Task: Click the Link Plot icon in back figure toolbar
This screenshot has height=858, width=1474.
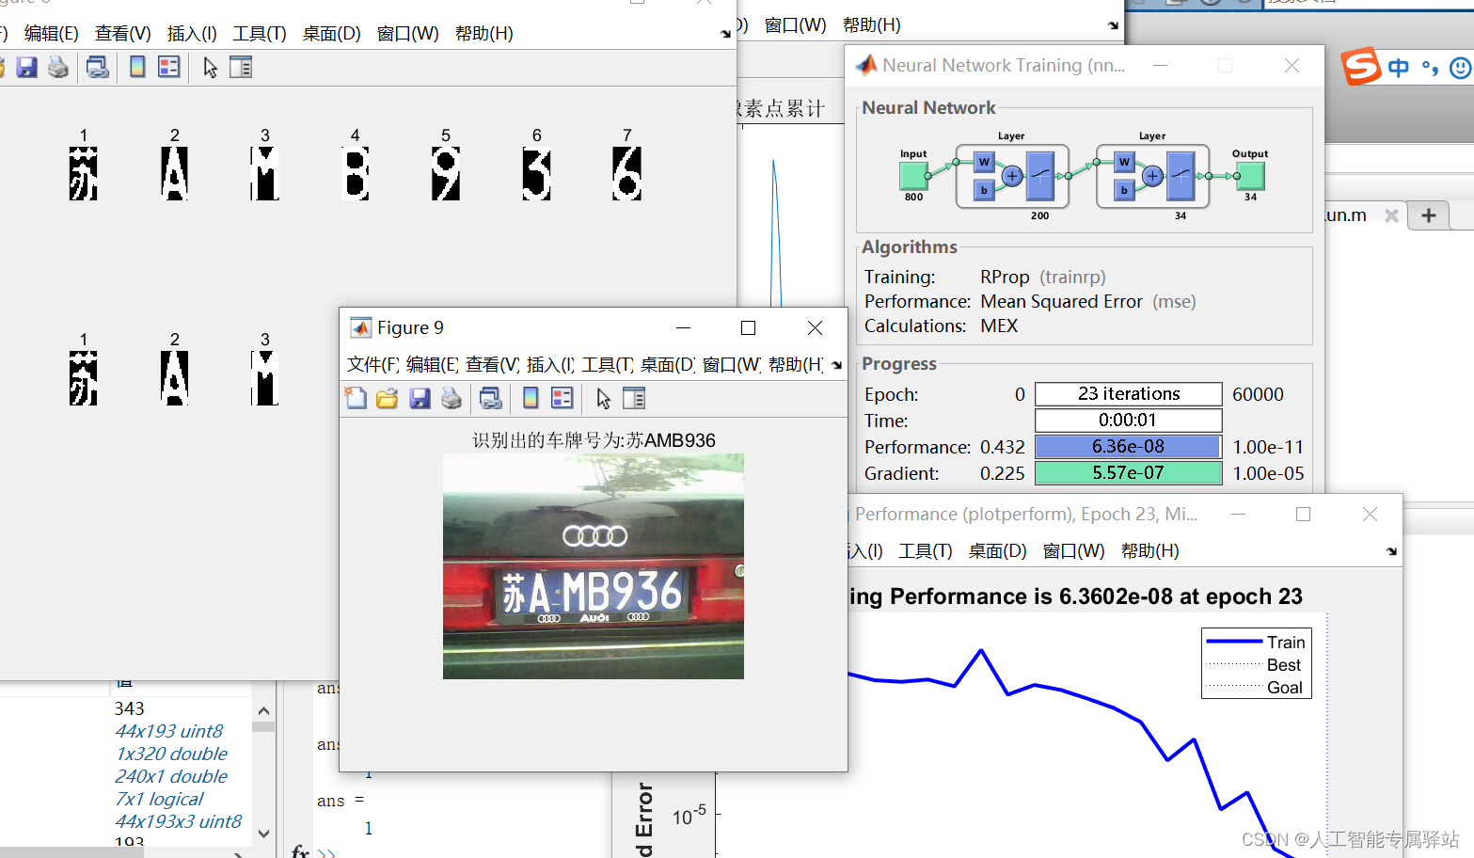Action: [98, 67]
